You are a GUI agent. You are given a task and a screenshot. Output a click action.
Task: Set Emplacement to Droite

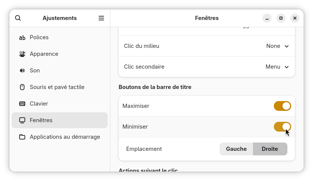click(270, 149)
